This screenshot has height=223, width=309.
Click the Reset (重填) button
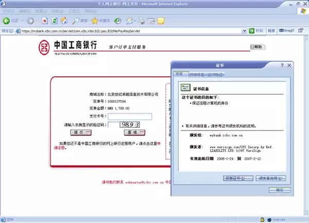(x=134, y=132)
